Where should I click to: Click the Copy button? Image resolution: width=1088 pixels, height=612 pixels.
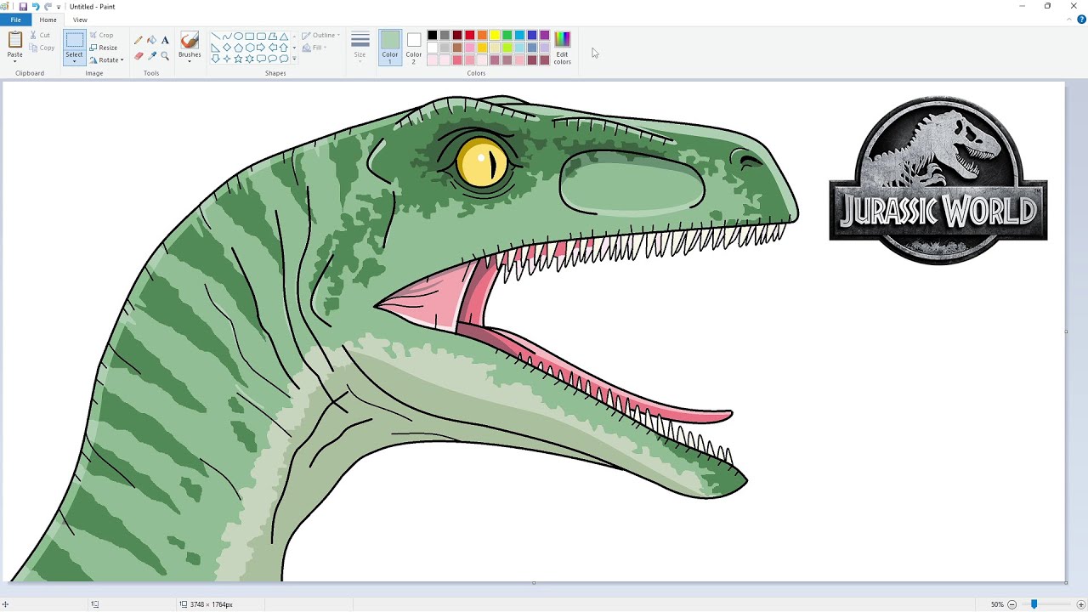42,48
